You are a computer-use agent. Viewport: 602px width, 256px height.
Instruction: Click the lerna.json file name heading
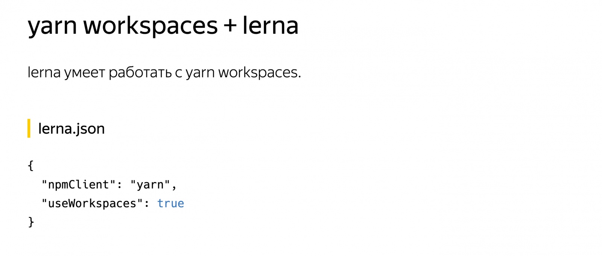pyautogui.click(x=71, y=129)
